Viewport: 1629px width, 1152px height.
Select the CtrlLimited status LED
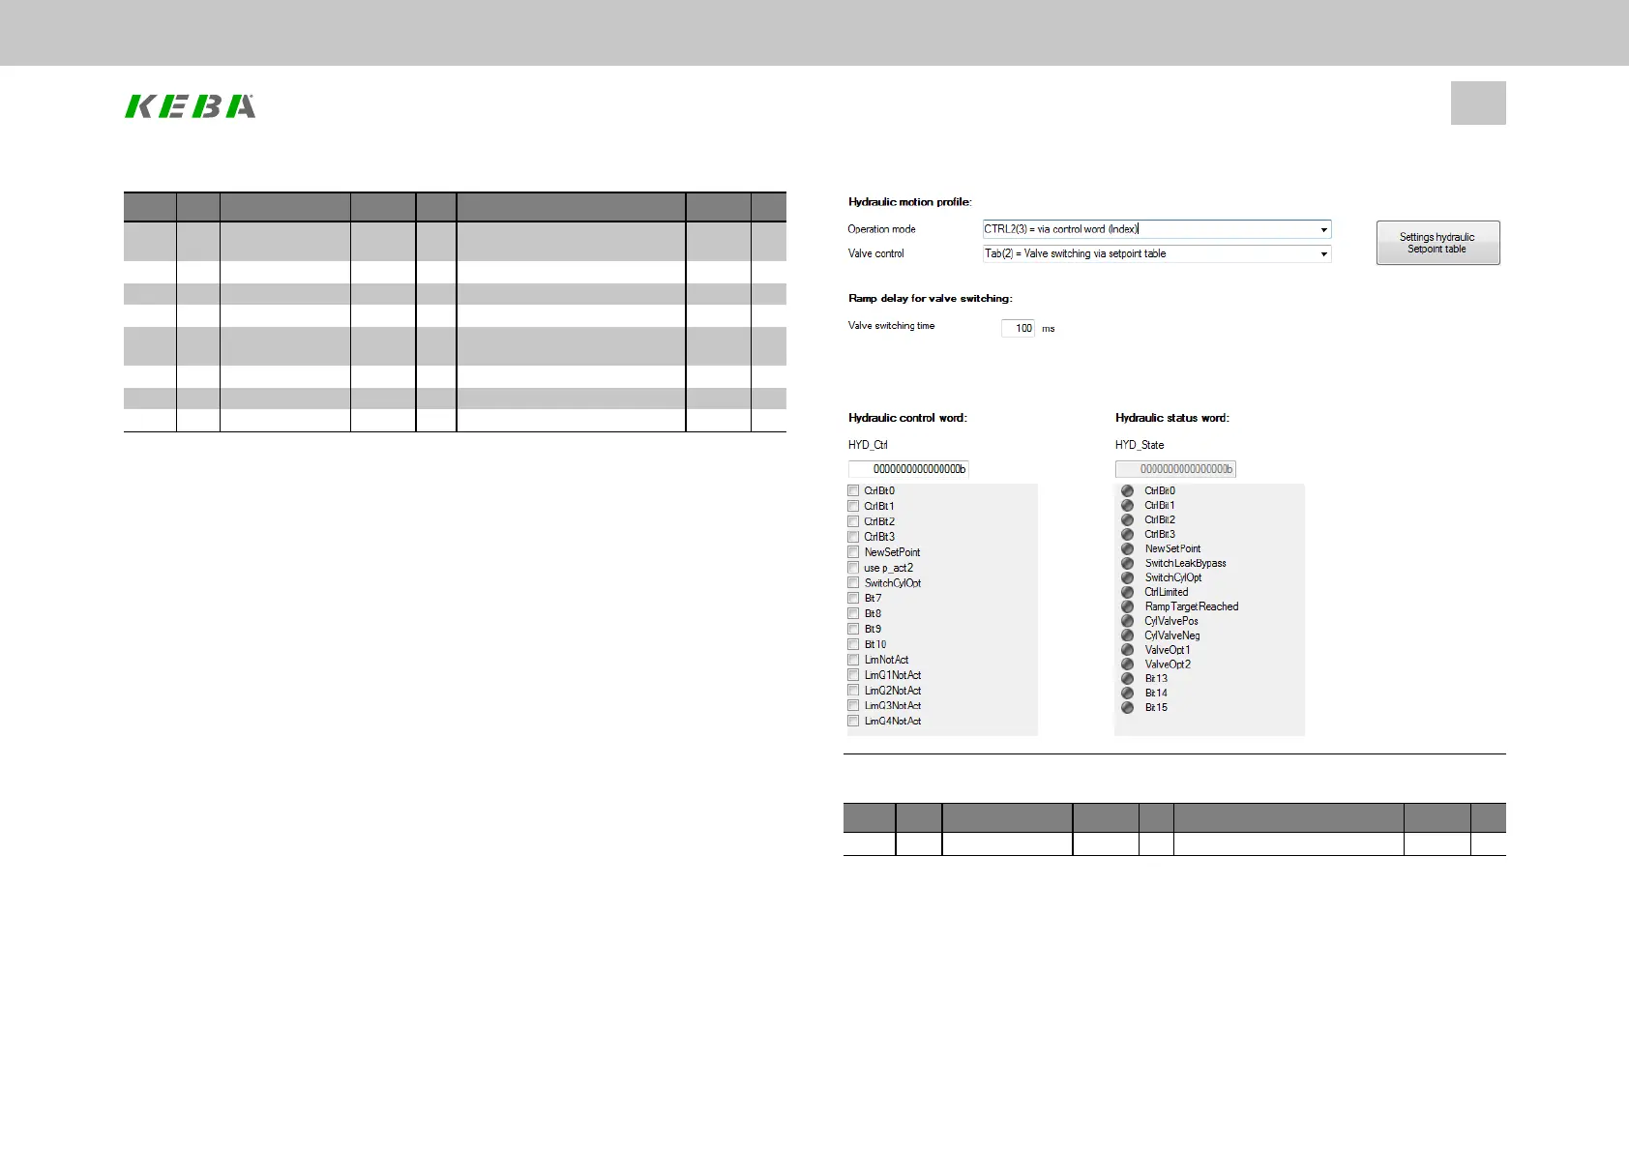tap(1127, 592)
